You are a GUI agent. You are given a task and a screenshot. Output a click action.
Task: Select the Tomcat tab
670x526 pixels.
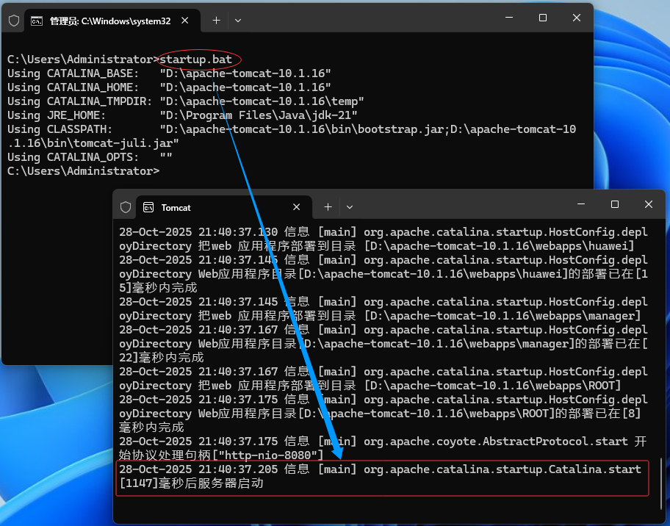(x=224, y=207)
